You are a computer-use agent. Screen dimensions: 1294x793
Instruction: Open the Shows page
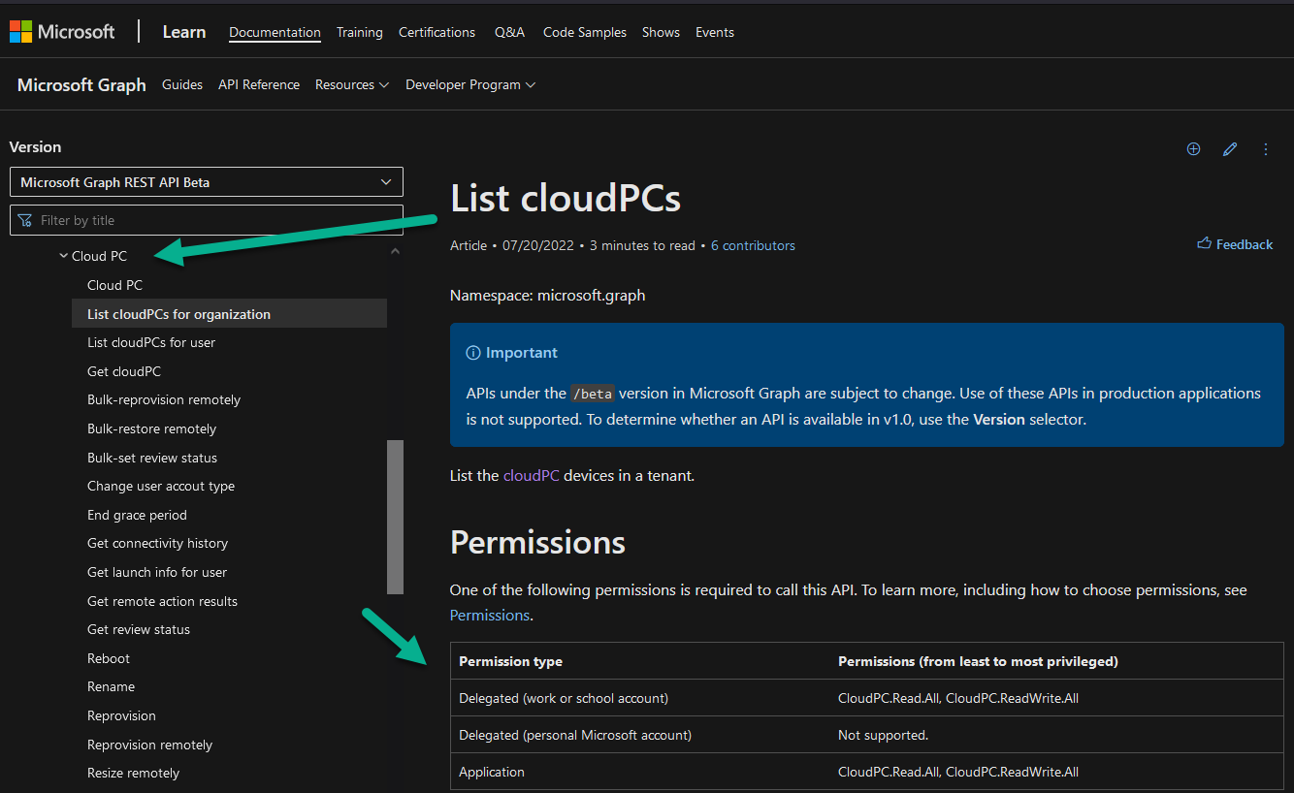tap(661, 32)
